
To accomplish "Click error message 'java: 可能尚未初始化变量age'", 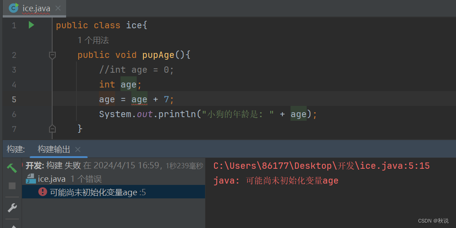I will coord(276,181).
